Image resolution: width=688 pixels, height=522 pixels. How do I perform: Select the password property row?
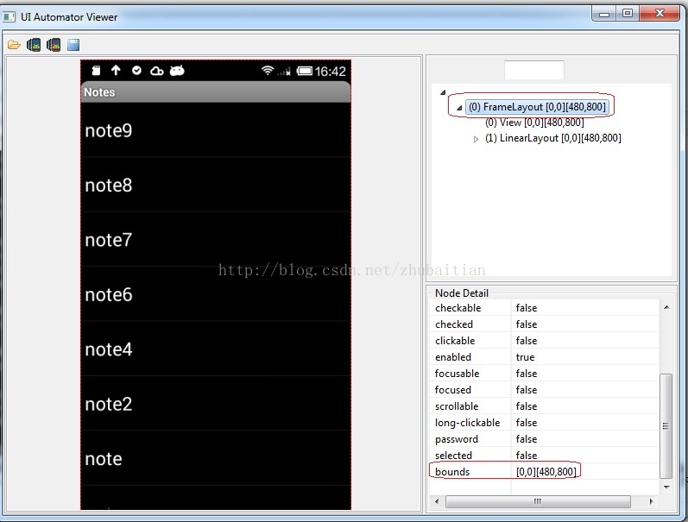[545, 439]
